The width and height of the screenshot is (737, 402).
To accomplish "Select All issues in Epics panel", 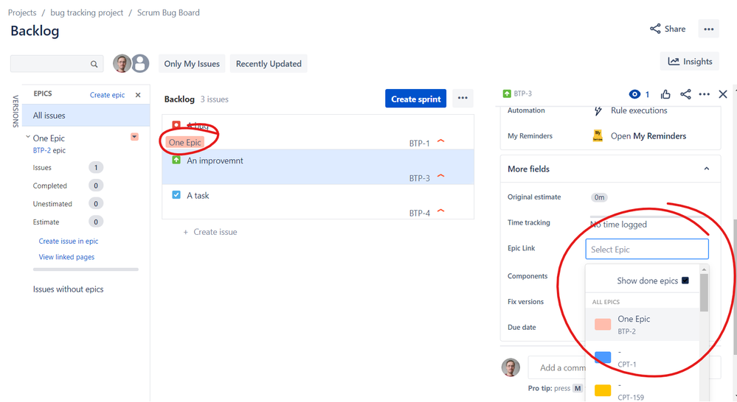I will tap(86, 116).
